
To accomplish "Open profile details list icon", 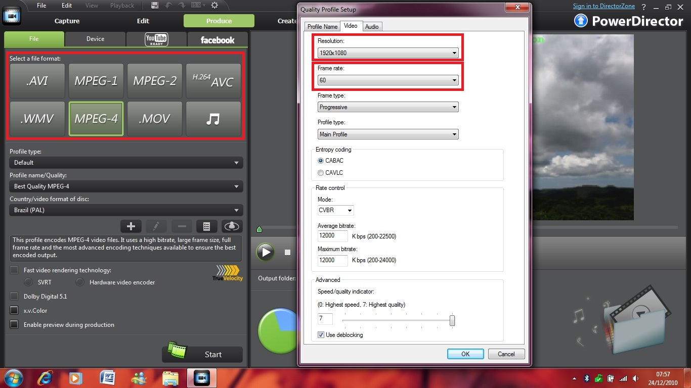I will [207, 226].
